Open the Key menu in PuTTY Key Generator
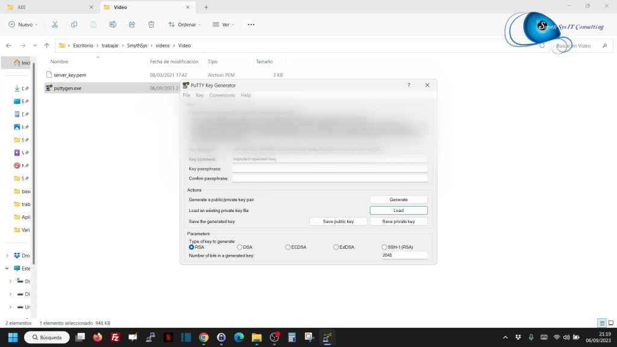617x347 pixels. [x=200, y=95]
